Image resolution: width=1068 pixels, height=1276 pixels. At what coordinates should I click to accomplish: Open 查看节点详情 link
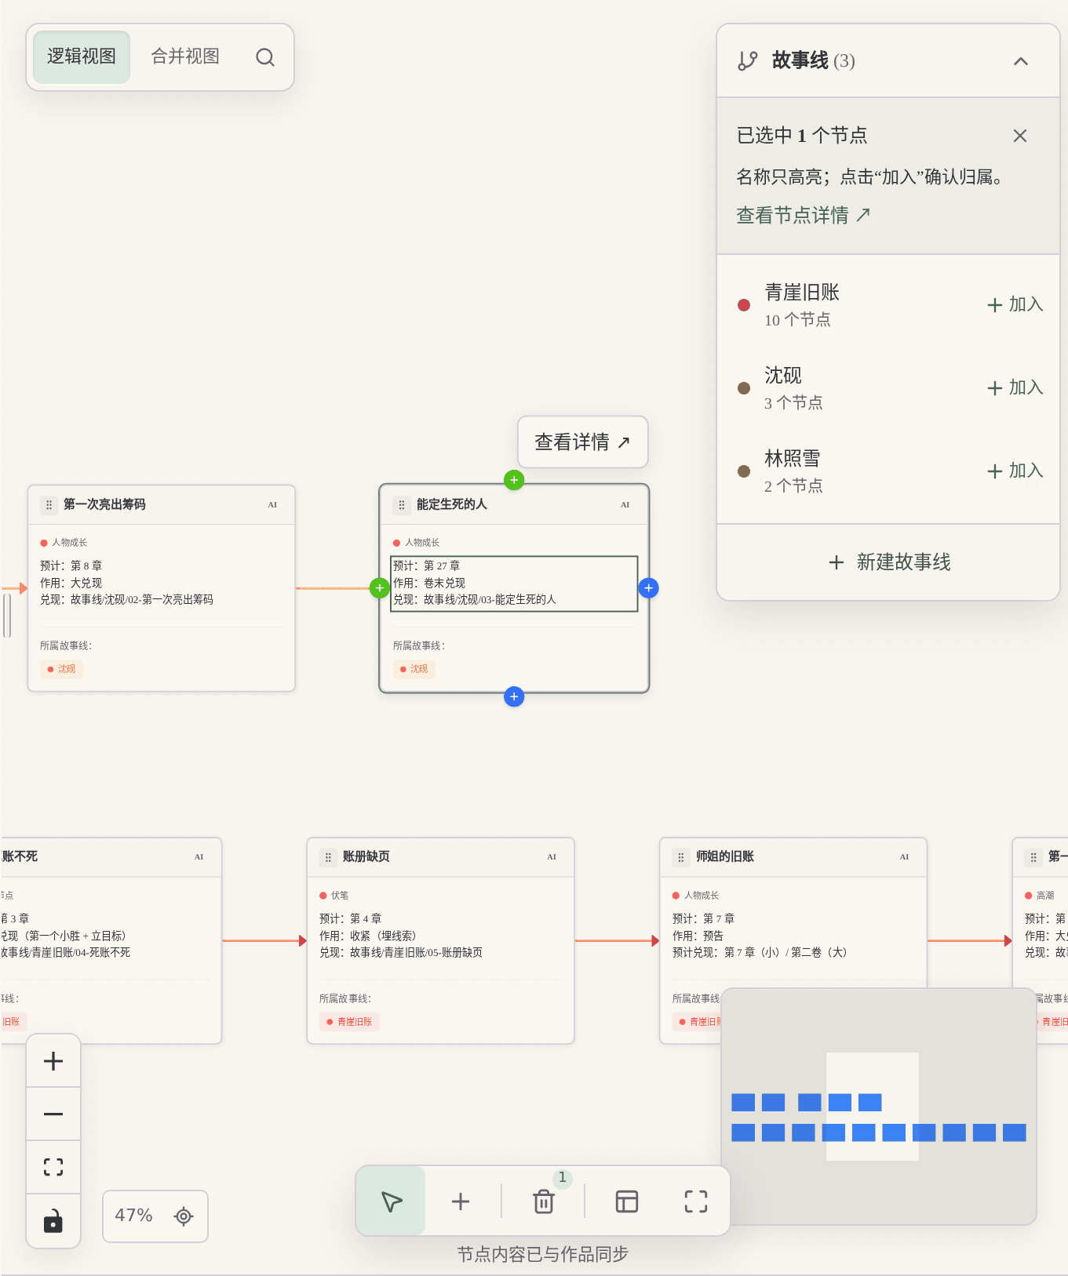pyautogui.click(x=803, y=215)
